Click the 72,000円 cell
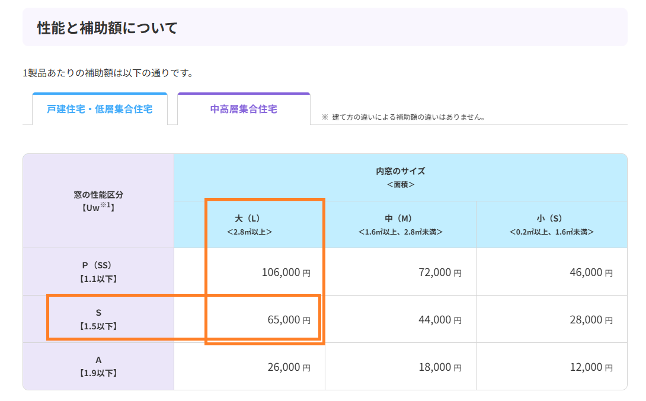 pyautogui.click(x=401, y=272)
